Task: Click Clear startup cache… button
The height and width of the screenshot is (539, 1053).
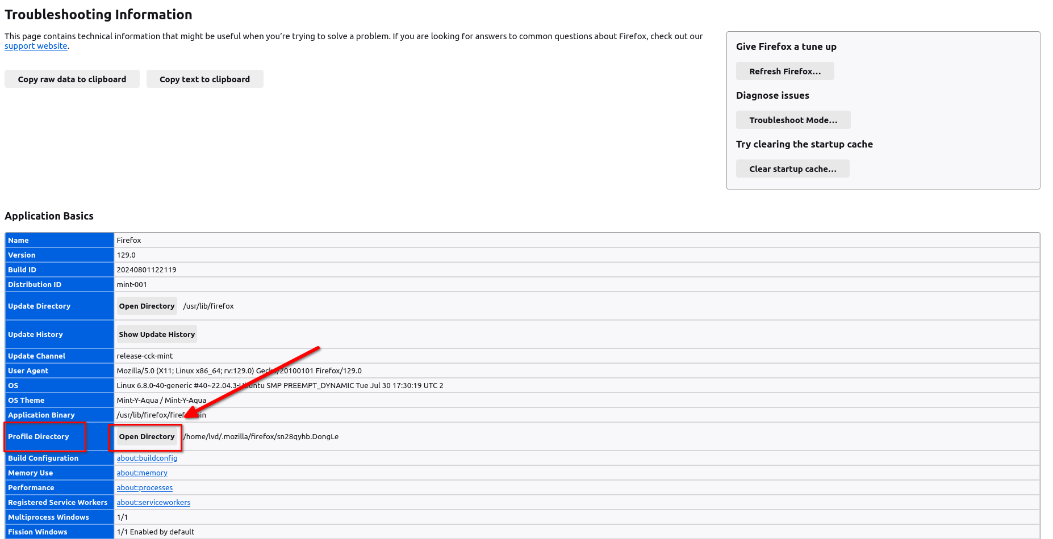Action: pos(792,169)
